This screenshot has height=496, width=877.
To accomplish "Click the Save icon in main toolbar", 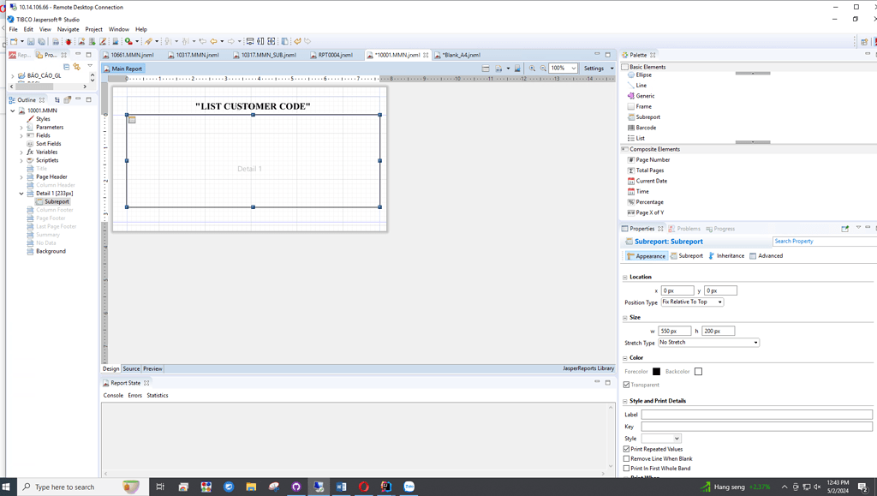I will [31, 41].
